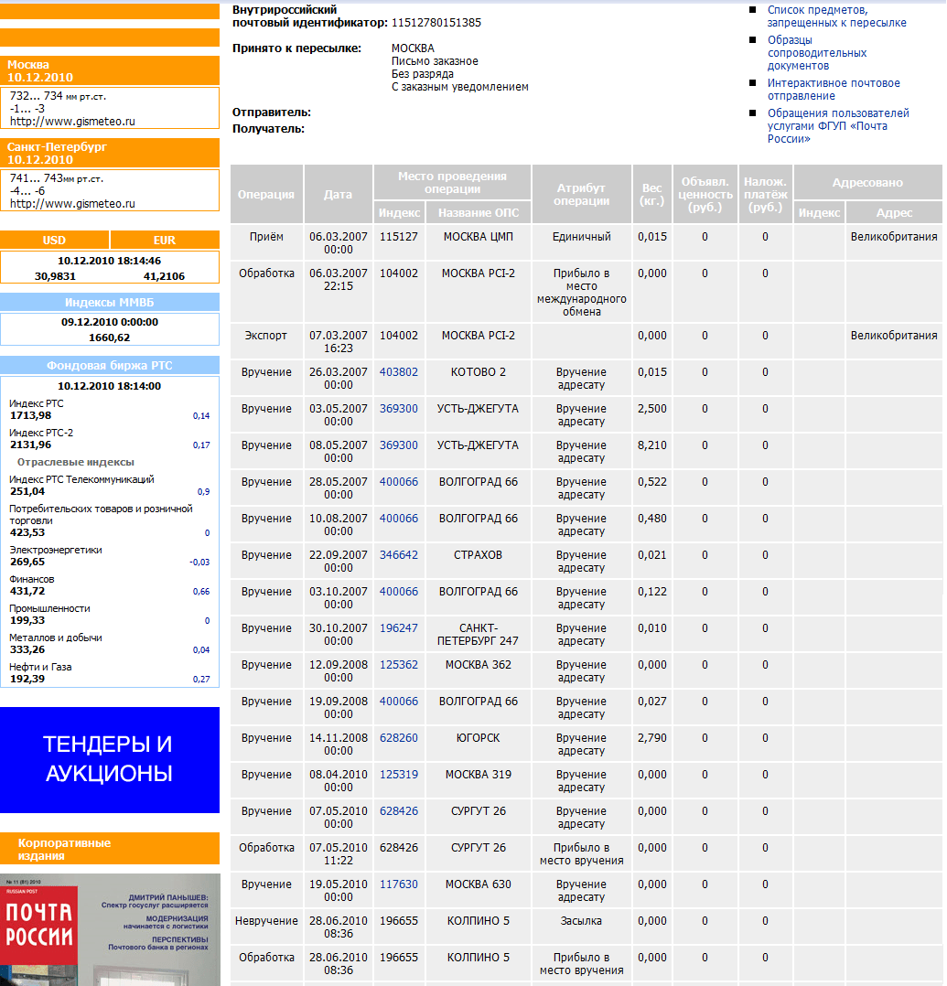Open the Почта России magazine cover thumbnail
947x986 pixels.
[x=110, y=929]
